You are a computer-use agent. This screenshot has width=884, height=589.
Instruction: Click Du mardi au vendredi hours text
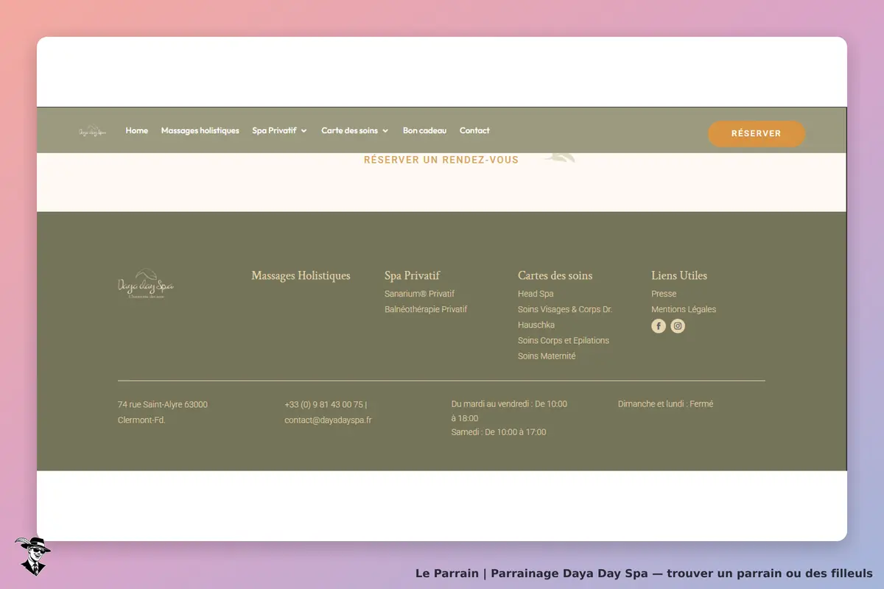click(x=509, y=411)
